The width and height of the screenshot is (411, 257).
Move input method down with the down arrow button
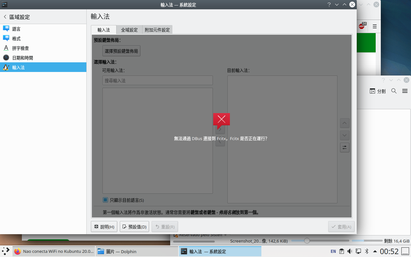pyautogui.click(x=345, y=135)
